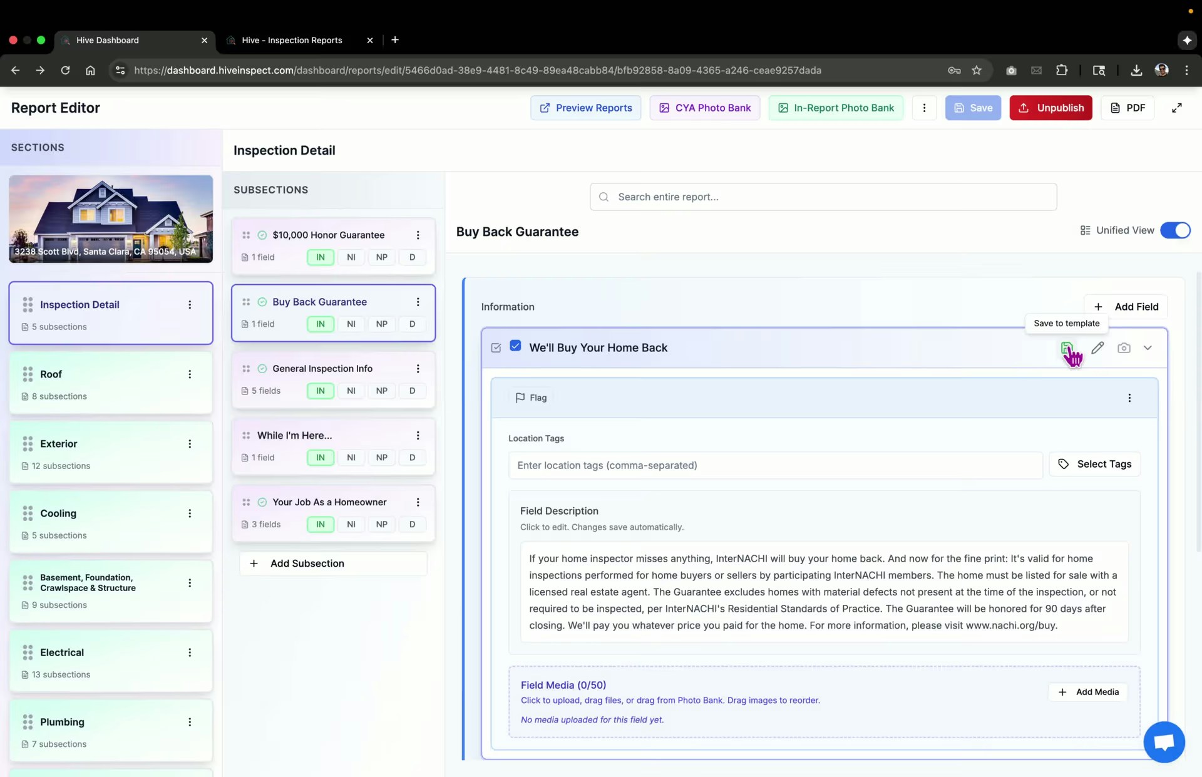The height and width of the screenshot is (777, 1202).
Task: Click the fullscreen expand arrows icon
Action: click(x=1177, y=108)
